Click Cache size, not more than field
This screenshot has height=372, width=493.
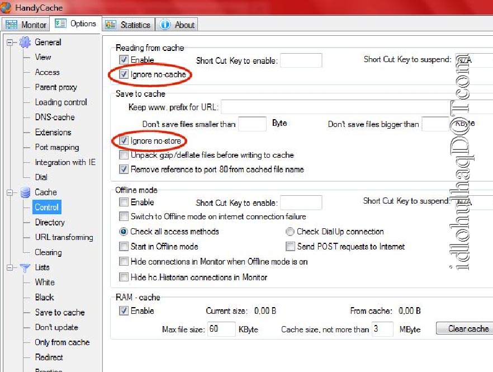pyautogui.click(x=382, y=329)
